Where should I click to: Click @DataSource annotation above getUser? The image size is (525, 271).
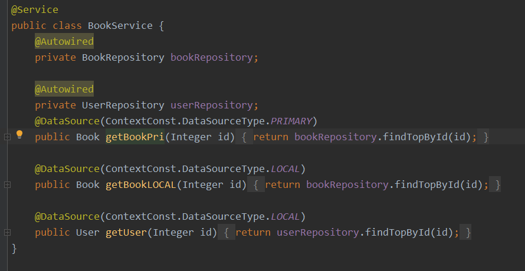point(67,216)
